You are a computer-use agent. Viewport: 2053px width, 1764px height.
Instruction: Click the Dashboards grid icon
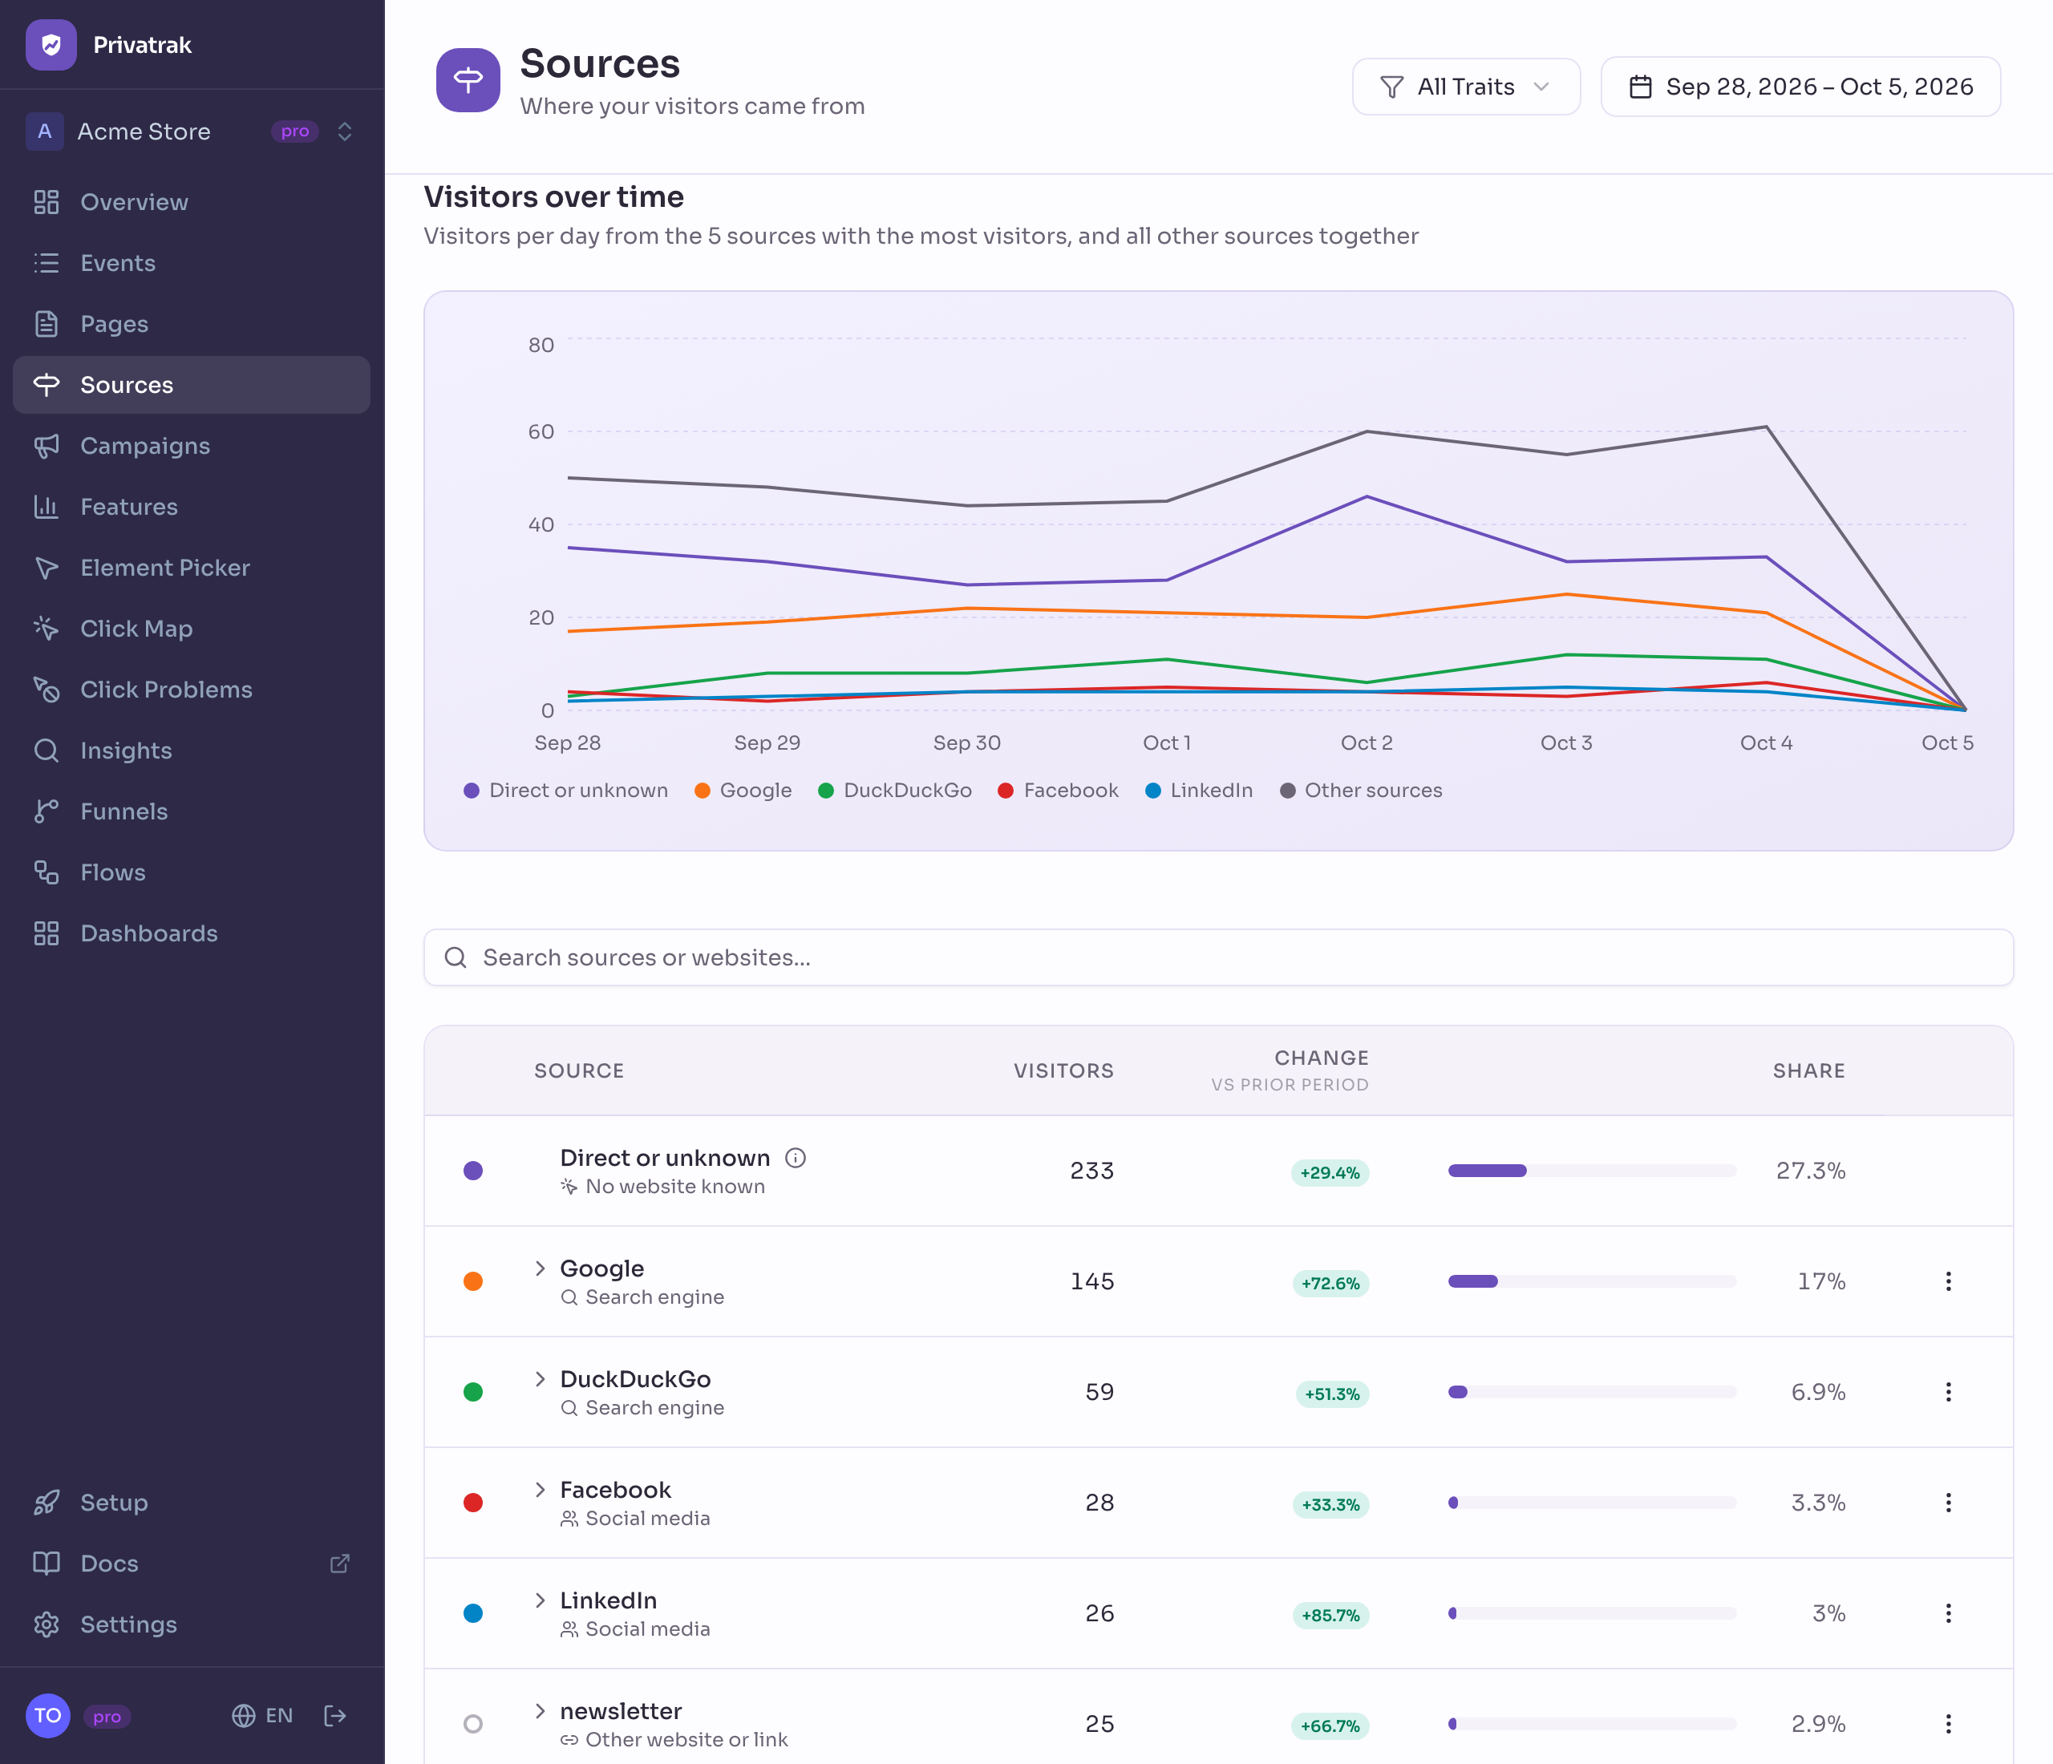point(47,933)
